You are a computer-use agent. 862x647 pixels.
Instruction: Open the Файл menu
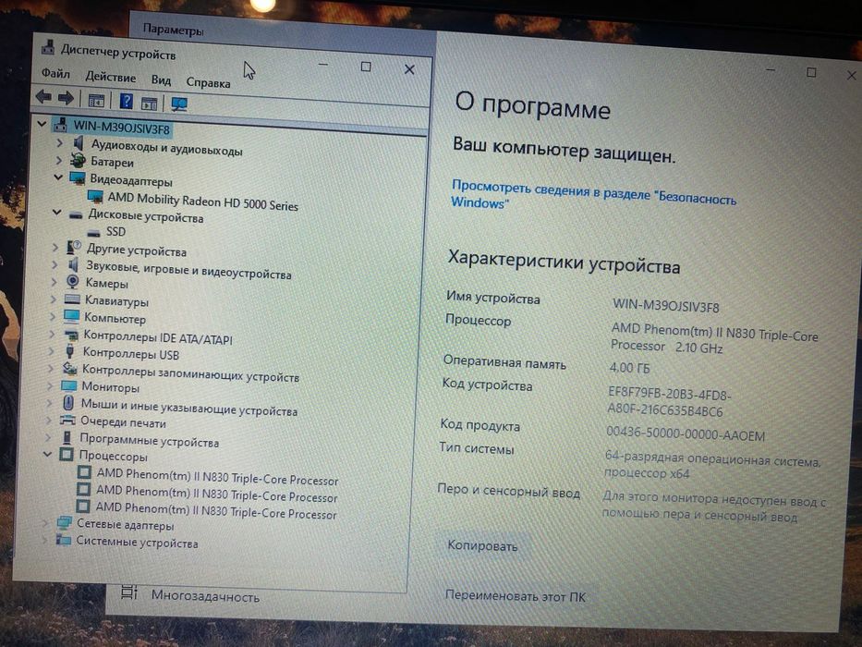pos(55,73)
